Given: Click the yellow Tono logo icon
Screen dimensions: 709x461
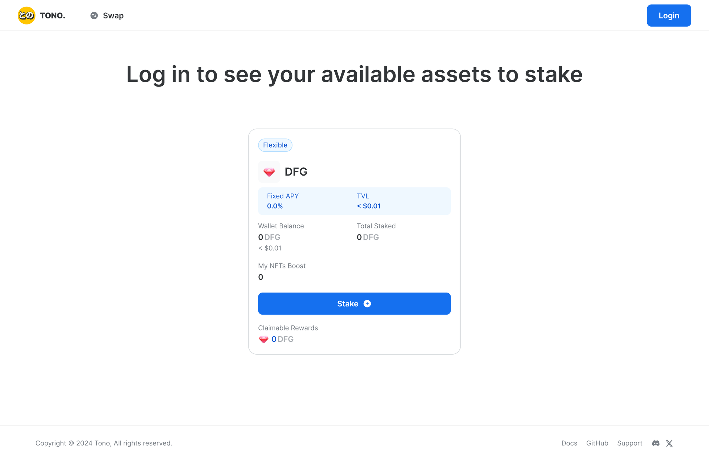Looking at the screenshot, I should 27,16.
